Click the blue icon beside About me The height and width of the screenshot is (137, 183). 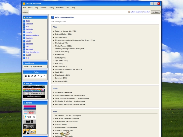[24, 24]
